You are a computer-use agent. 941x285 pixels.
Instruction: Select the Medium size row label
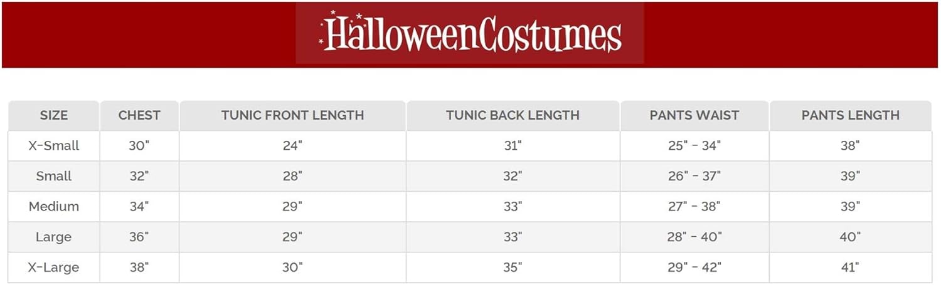pos(54,207)
